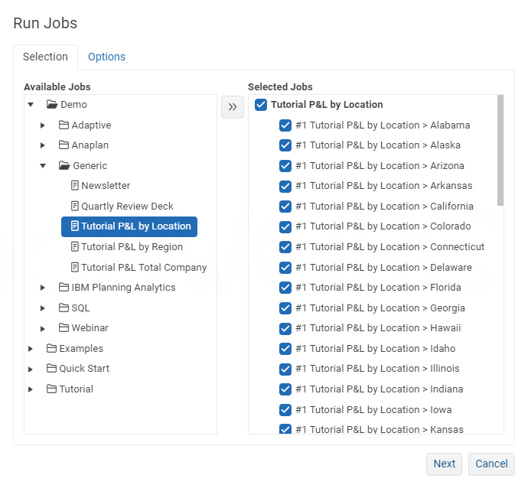The height and width of the screenshot is (485, 531).
Task: Uncheck the Tutorial P&L by Location parent checkbox
Action: [x=261, y=105]
